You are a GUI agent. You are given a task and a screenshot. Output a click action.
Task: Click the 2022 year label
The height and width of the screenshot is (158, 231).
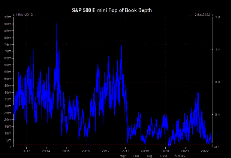tap(205, 151)
